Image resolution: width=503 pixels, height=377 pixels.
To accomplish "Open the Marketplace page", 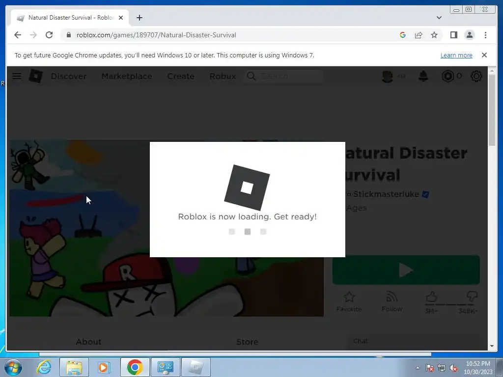I will 127,76.
